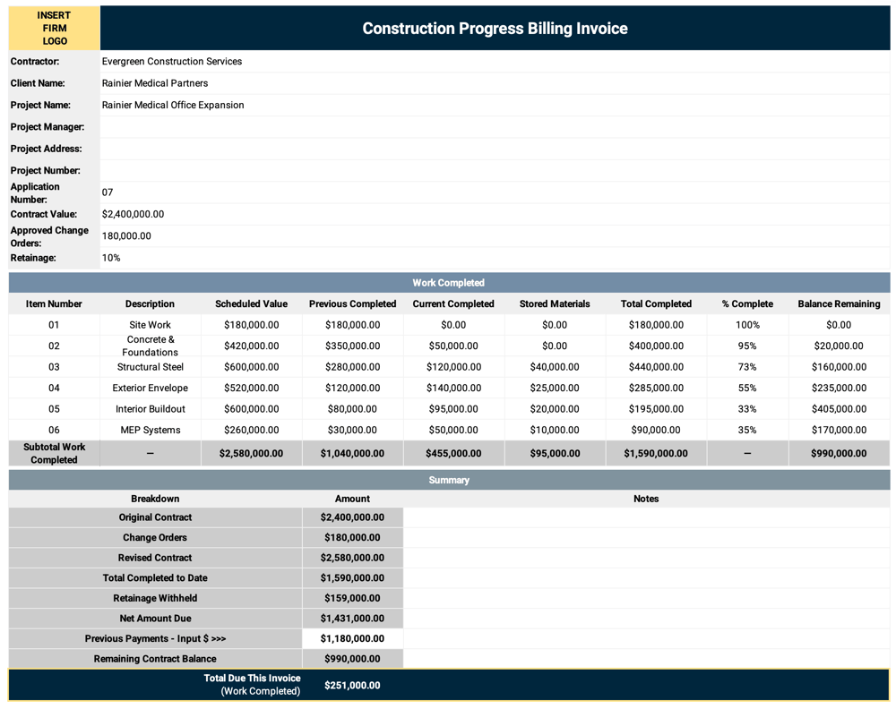Select Concrete & Foundations previous completed $350,000.00
The image size is (896, 709).
tap(352, 346)
